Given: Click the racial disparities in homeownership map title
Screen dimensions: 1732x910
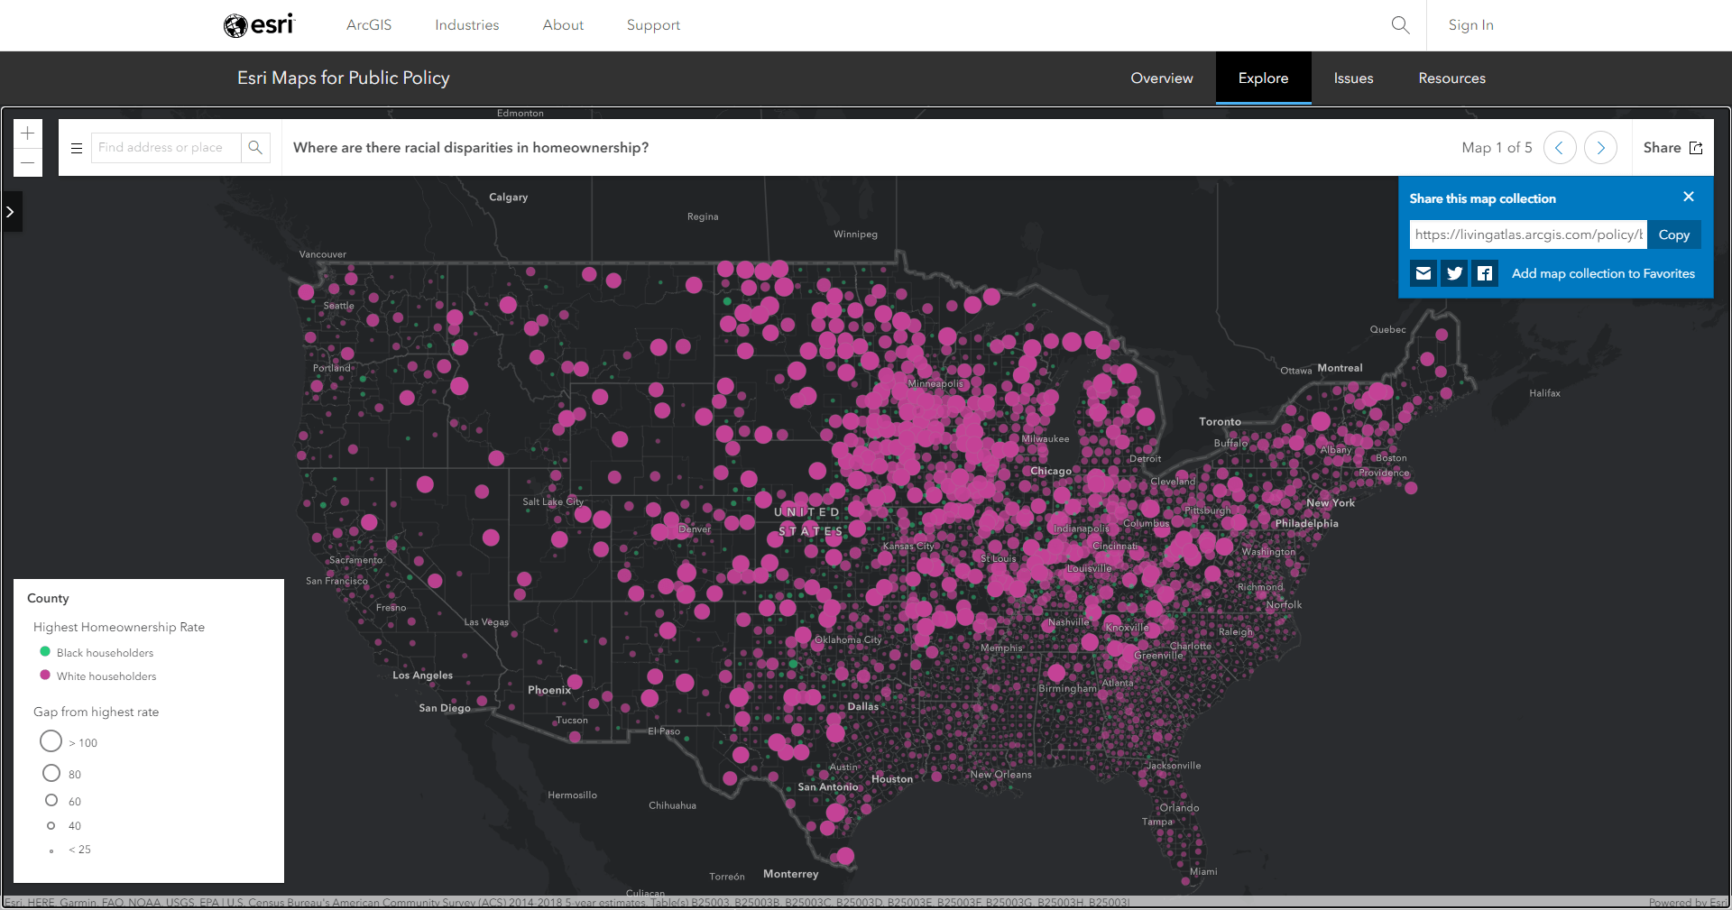Looking at the screenshot, I should coord(471,148).
